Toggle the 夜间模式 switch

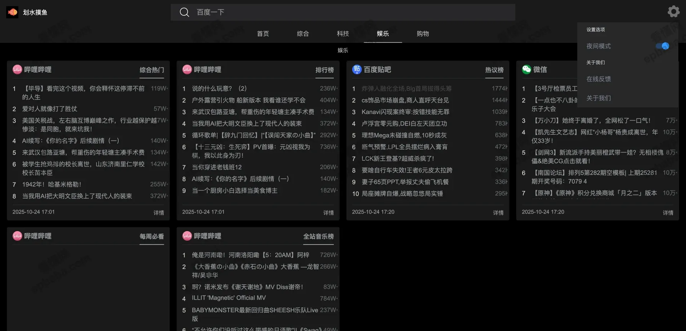click(663, 46)
